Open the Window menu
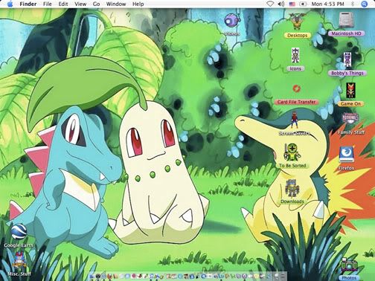Screen dimensions: 375x281 116,4
